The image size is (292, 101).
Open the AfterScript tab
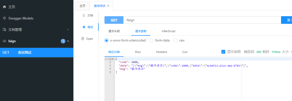[168, 31]
